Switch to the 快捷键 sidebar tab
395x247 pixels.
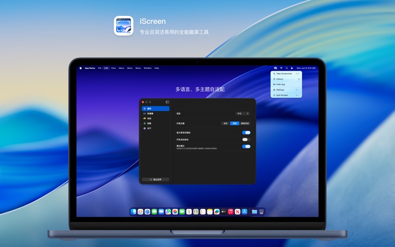[x=156, y=114]
